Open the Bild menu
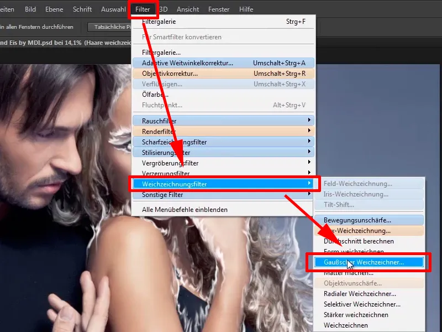Image resolution: width=442 pixels, height=332 pixels. click(30, 9)
